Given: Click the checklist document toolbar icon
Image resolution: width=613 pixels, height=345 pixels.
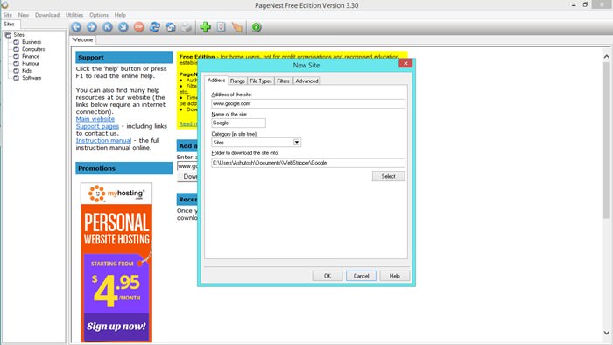Looking at the screenshot, I should tap(222, 27).
